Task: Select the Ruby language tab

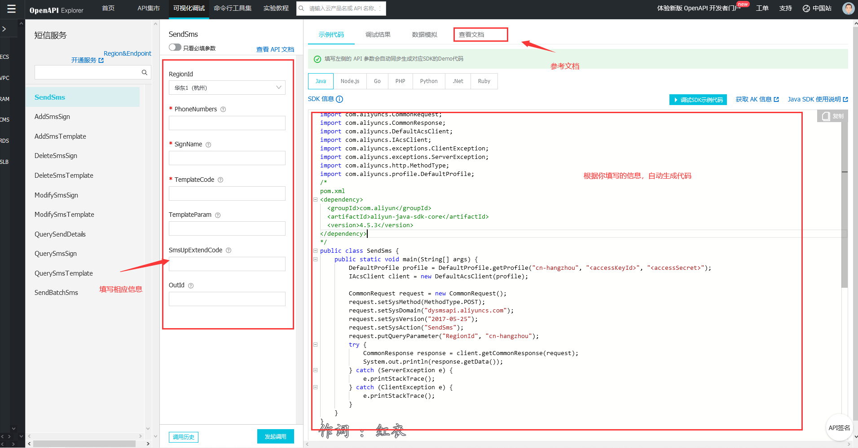Action: pyautogui.click(x=484, y=81)
